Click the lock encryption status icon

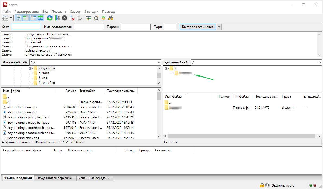pyautogui.click(x=262, y=185)
